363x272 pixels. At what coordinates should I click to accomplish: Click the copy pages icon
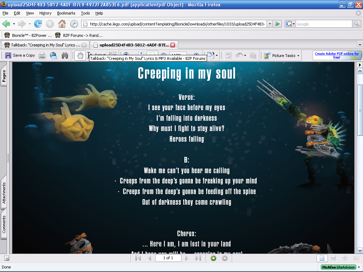tap(253, 56)
